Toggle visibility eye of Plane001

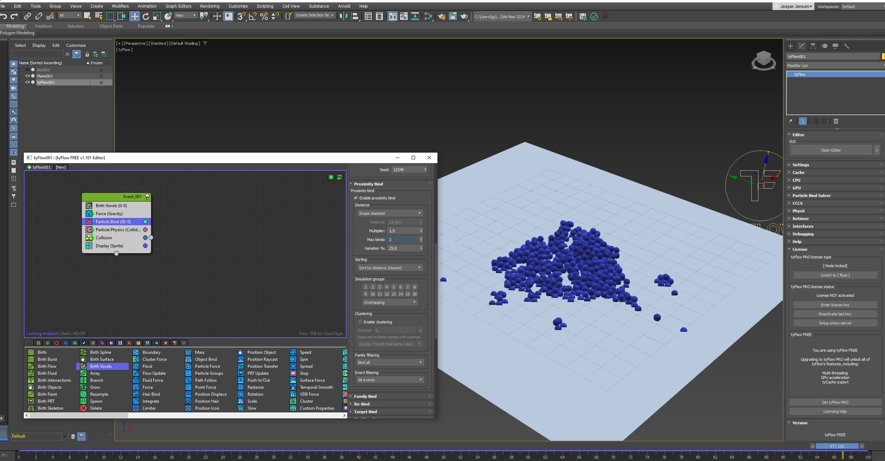tap(28, 76)
